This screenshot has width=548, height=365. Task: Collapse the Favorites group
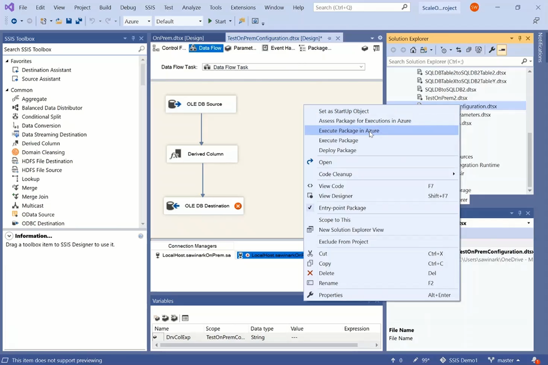pos(7,61)
